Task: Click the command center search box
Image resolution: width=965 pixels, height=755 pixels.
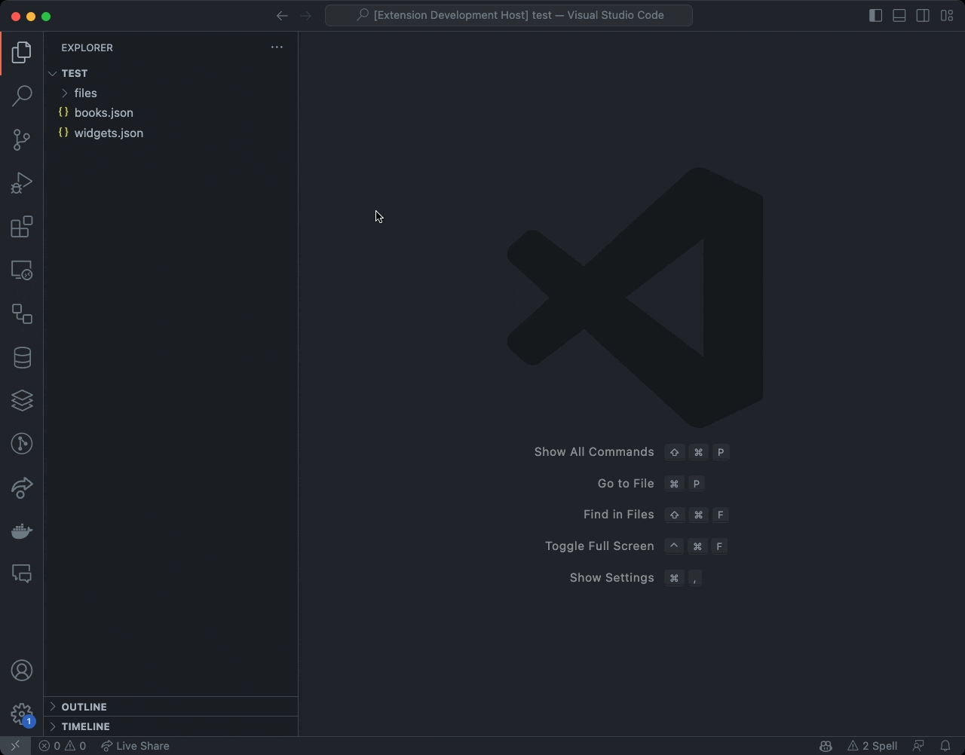Action: pyautogui.click(x=509, y=15)
